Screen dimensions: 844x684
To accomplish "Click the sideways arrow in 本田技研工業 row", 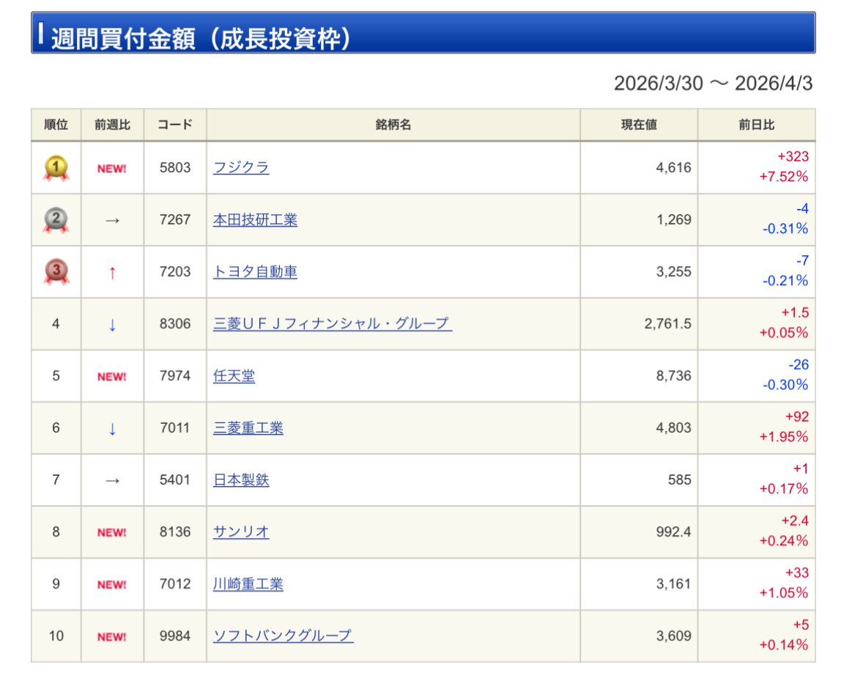I will point(112,221).
